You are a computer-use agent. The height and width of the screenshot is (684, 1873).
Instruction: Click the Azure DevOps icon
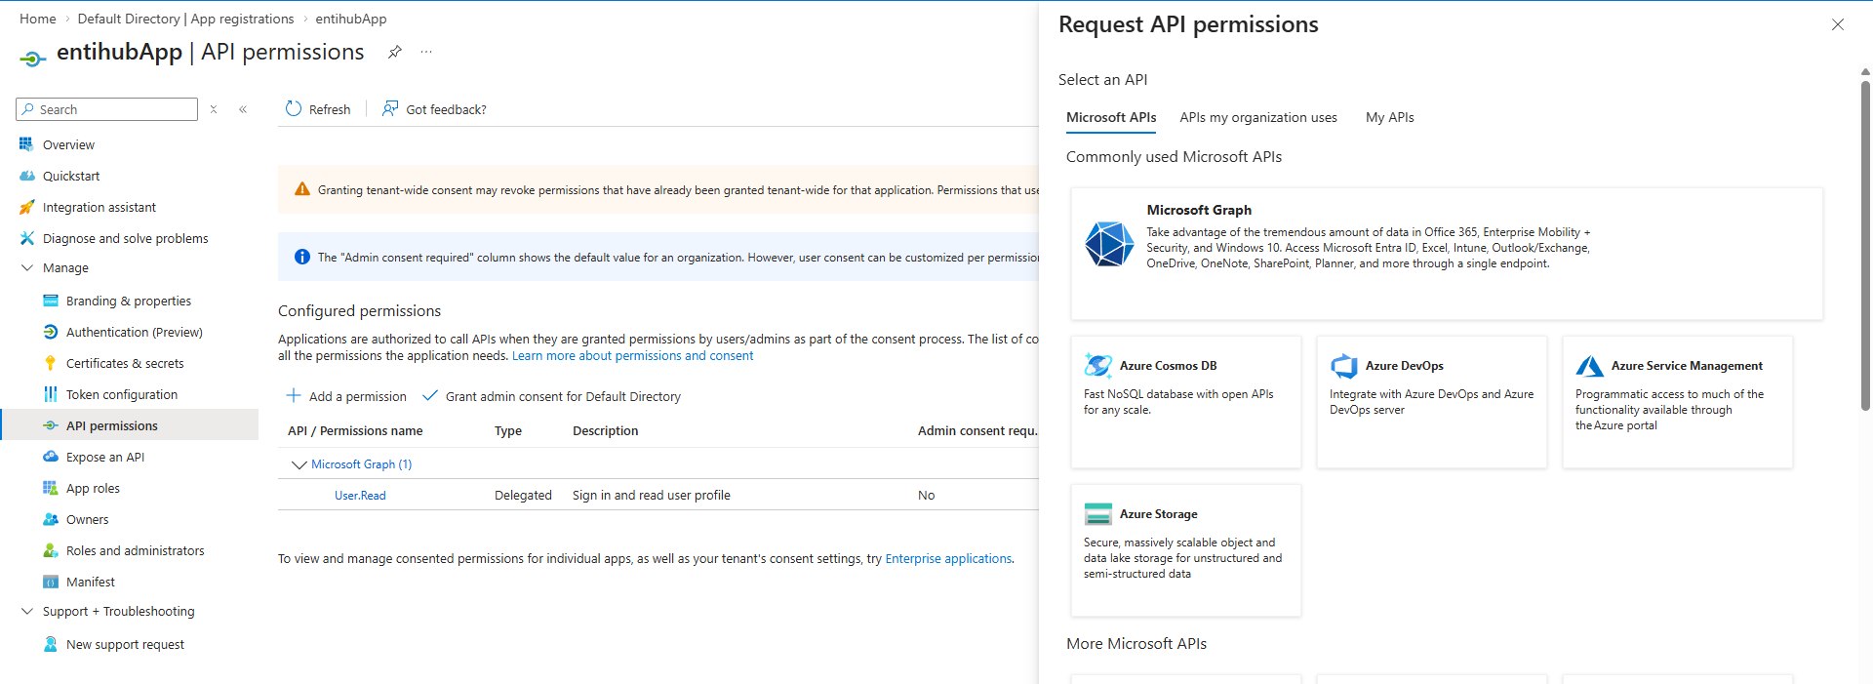click(1344, 366)
